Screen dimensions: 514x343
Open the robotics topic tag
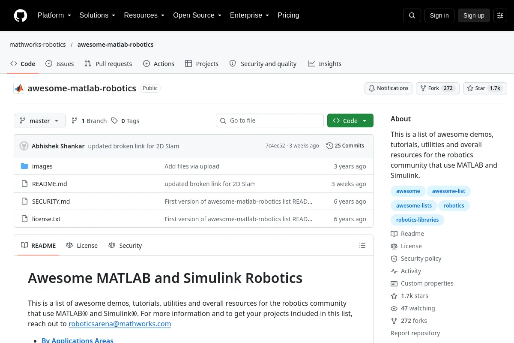point(454,206)
